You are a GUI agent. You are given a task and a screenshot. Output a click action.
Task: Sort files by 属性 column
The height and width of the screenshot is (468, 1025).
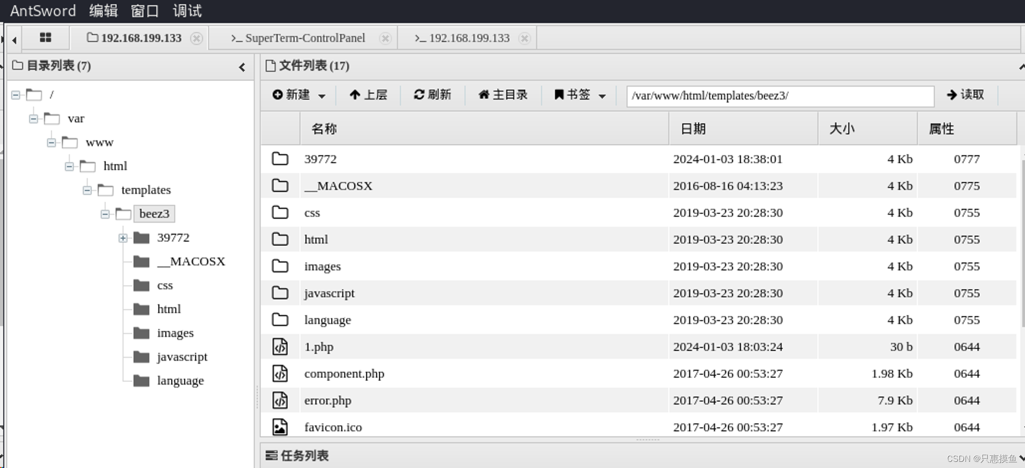[967, 129]
